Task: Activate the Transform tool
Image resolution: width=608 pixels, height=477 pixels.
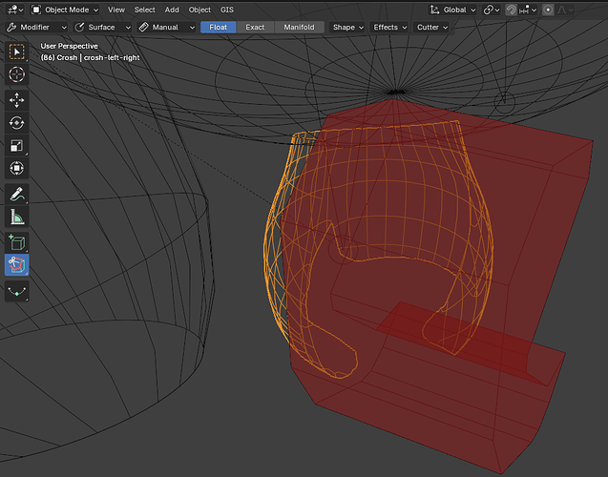Action: [16, 168]
